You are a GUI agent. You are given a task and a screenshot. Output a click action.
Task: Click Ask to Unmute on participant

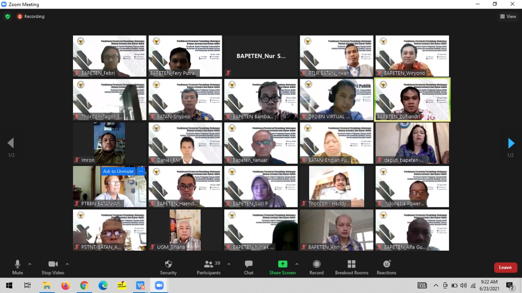click(118, 171)
